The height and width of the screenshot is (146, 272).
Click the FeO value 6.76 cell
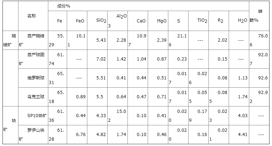point(81,134)
